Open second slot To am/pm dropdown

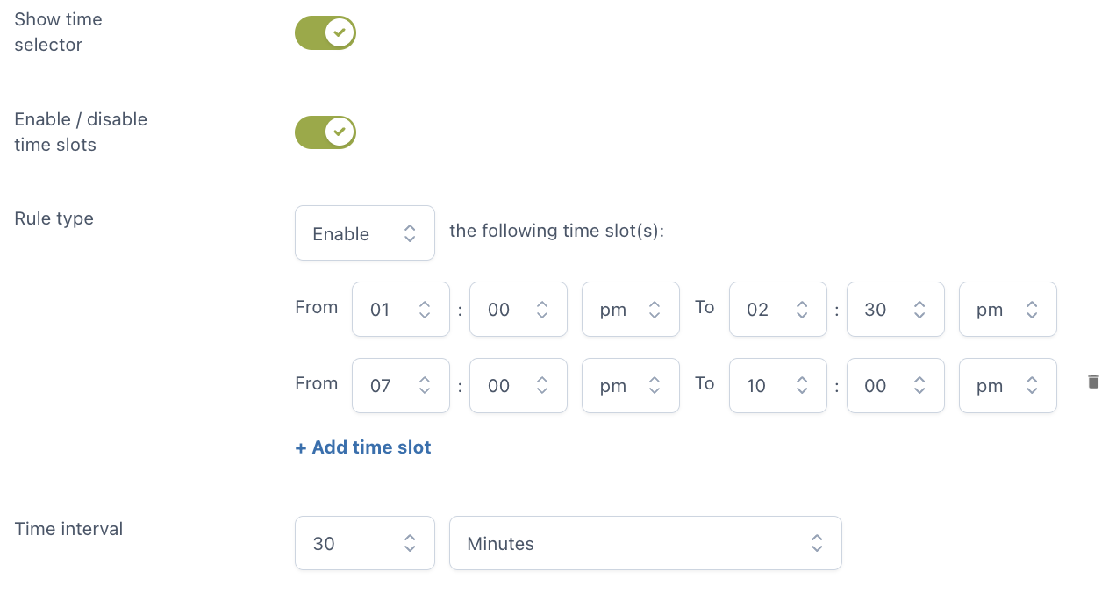[x=1008, y=385]
